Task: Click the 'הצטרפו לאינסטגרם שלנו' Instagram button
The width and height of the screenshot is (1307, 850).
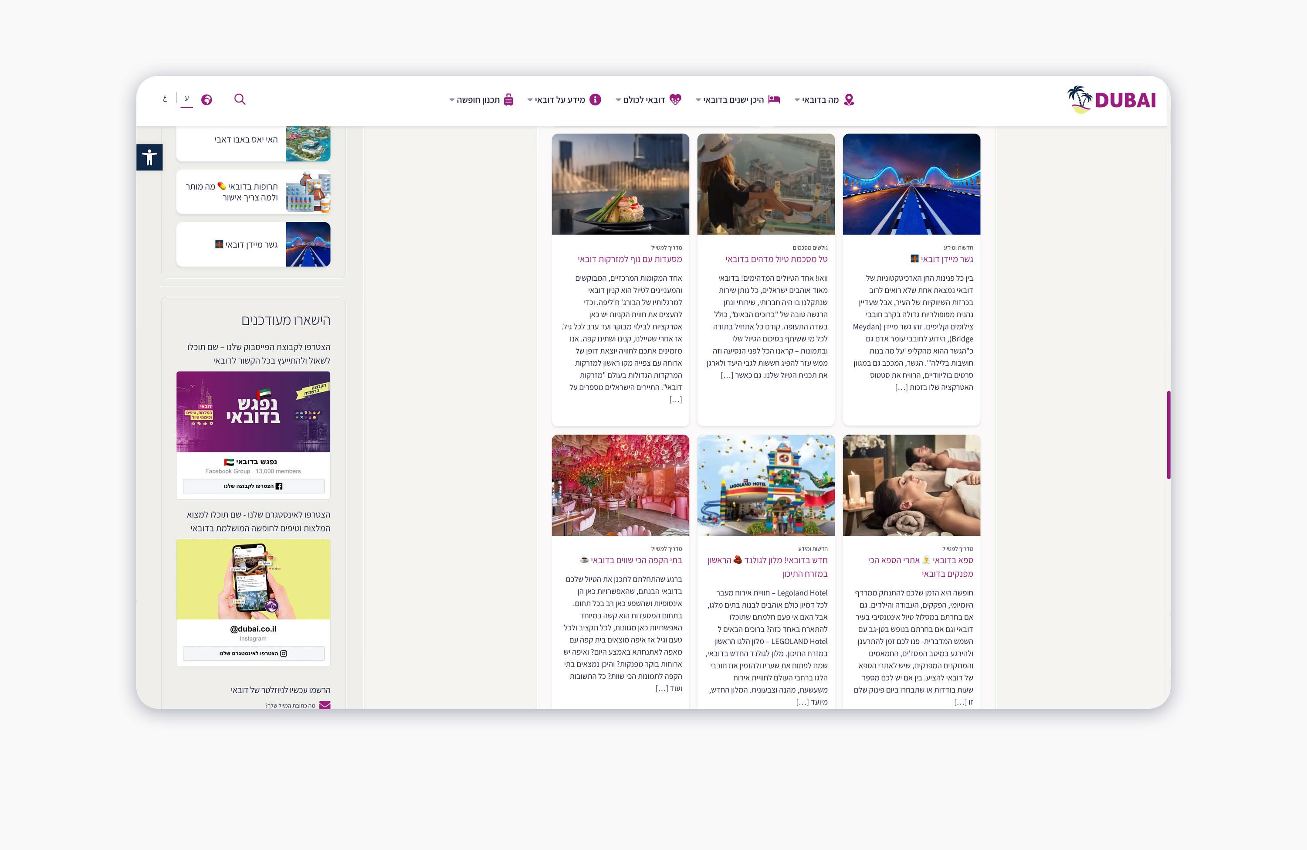Action: pos(253,653)
